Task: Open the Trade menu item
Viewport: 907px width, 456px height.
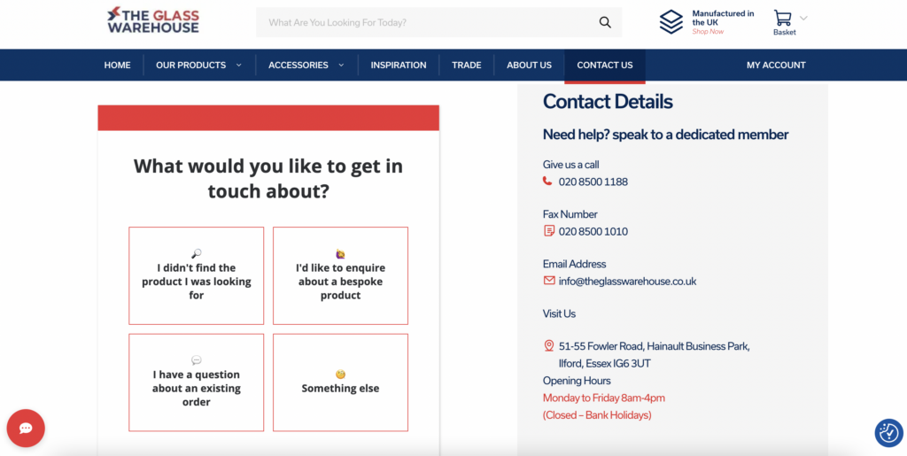Action: point(466,66)
